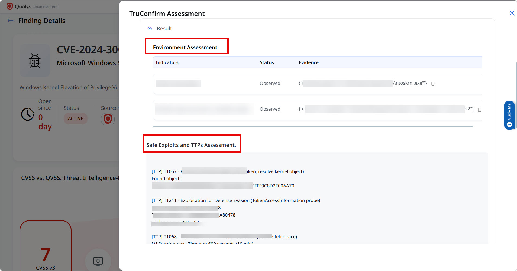
Task: Click Observed status in first row
Action: [x=270, y=83]
